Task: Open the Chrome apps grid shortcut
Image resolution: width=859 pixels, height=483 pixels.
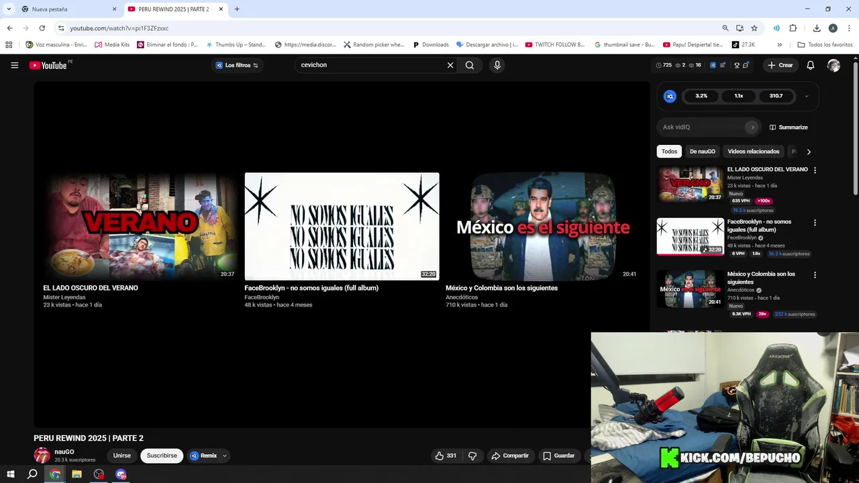Action: tap(9, 45)
